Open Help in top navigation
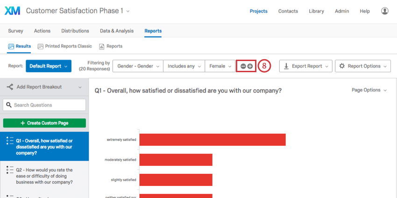 click(x=365, y=11)
